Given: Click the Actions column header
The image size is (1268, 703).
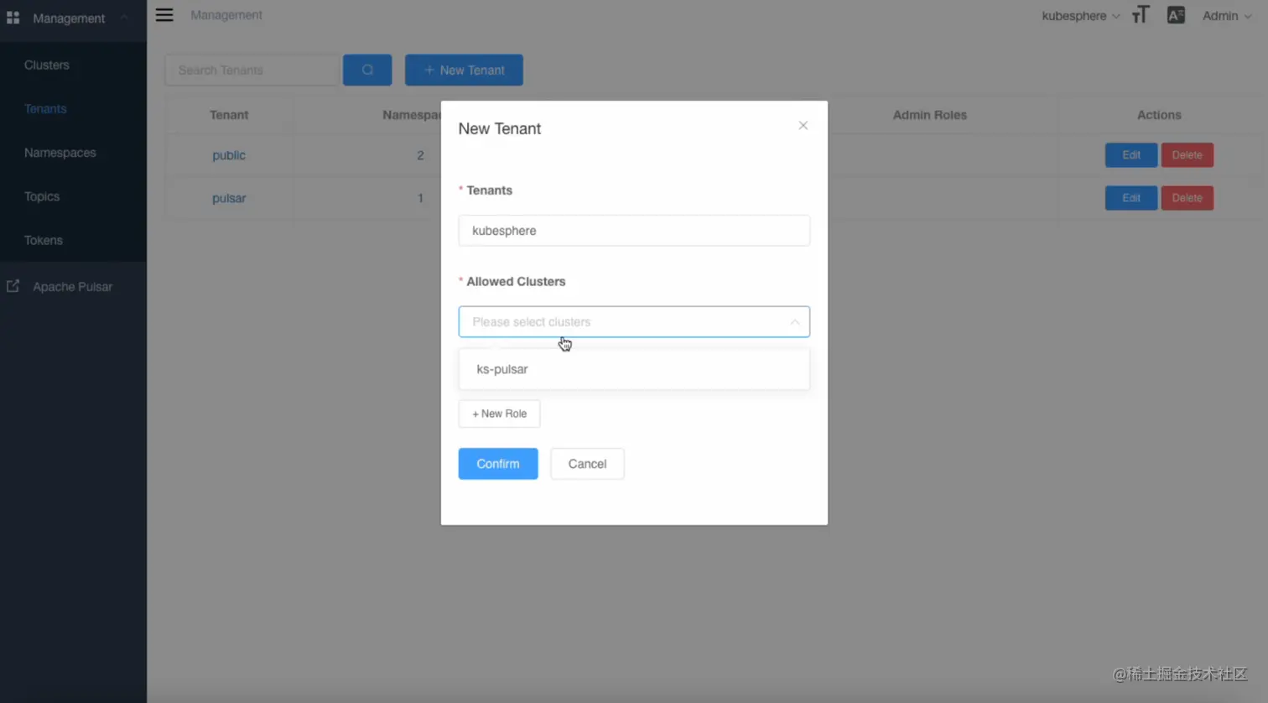Looking at the screenshot, I should 1159,115.
